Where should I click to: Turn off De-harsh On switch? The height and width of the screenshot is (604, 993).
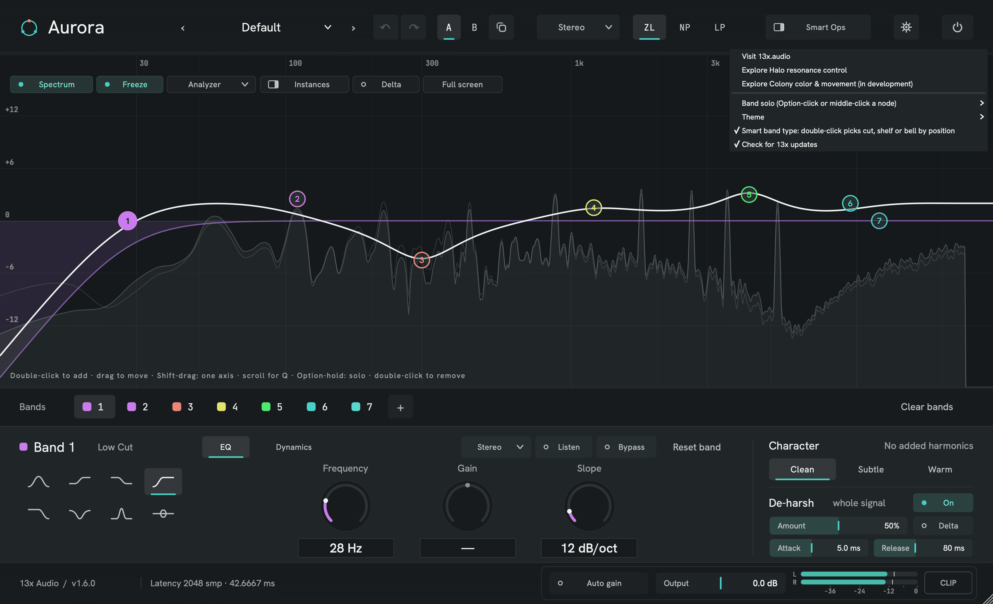click(x=943, y=502)
